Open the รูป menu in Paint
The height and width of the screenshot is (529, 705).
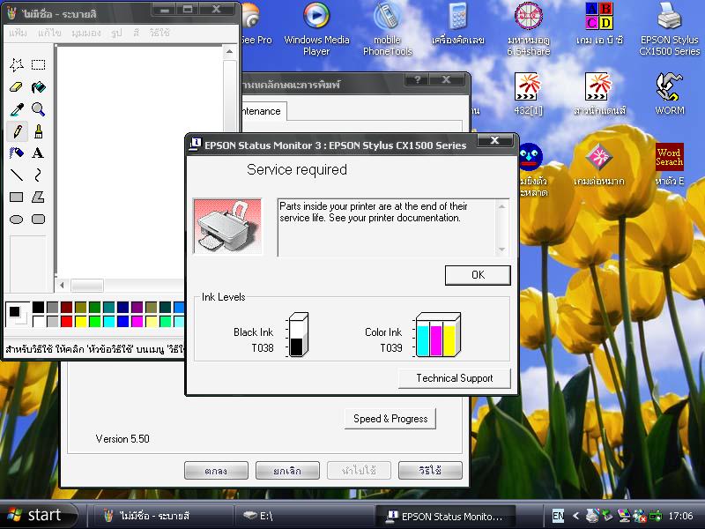click(x=116, y=33)
